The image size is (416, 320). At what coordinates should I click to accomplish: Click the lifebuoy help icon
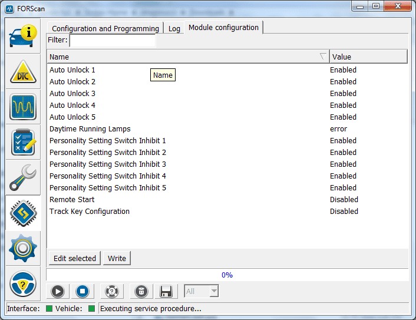pyautogui.click(x=112, y=291)
